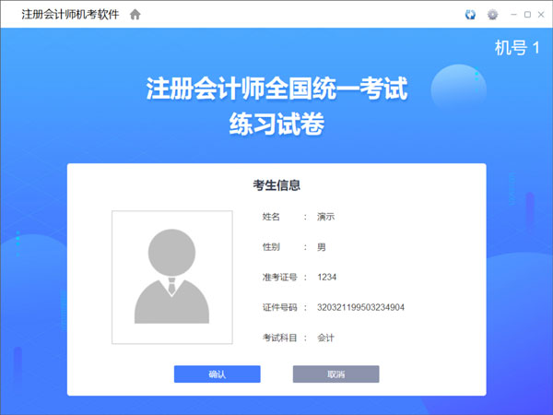
Task: Confirm candidate info with 确认 button
Action: [218, 374]
